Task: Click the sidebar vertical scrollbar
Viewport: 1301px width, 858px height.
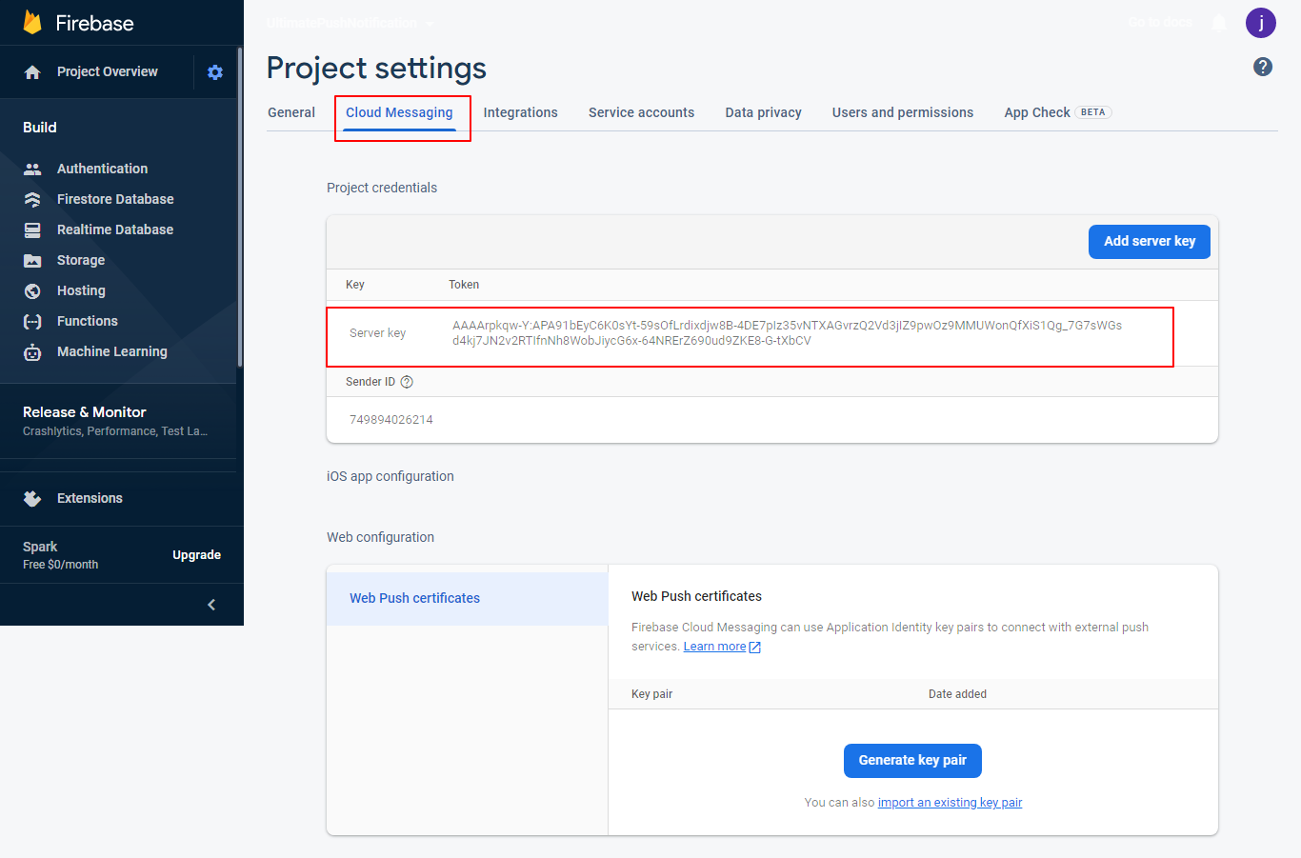Action: [x=240, y=208]
